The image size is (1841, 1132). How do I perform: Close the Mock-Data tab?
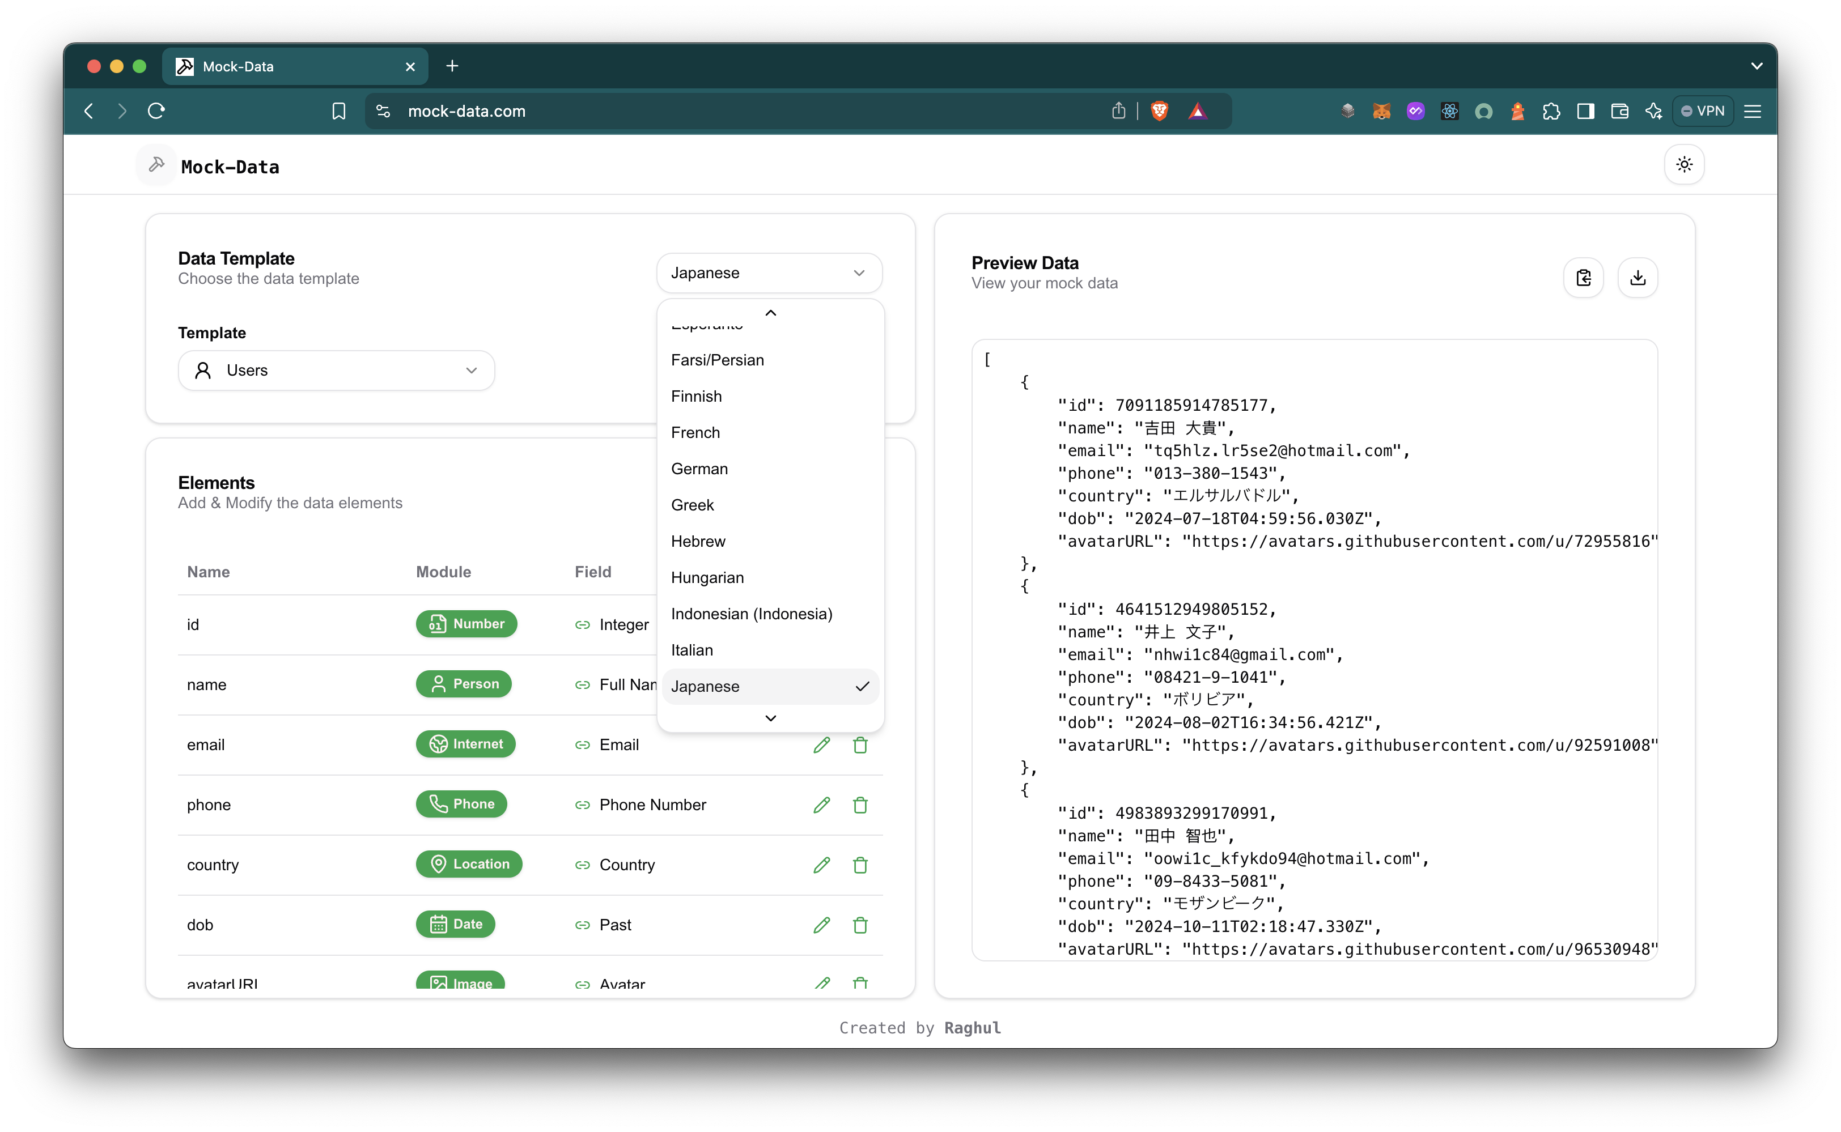(410, 67)
